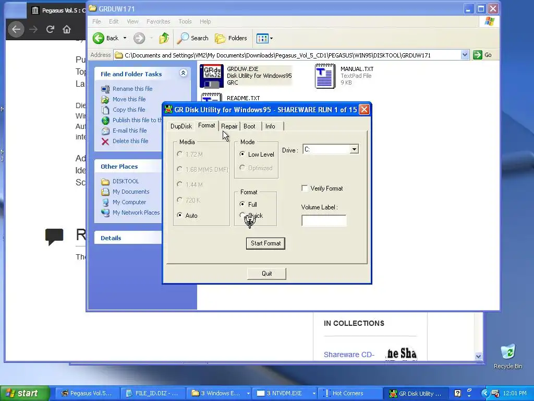Image resolution: width=534 pixels, height=401 pixels.
Task: Choose Optimized mode
Action: [242, 168]
